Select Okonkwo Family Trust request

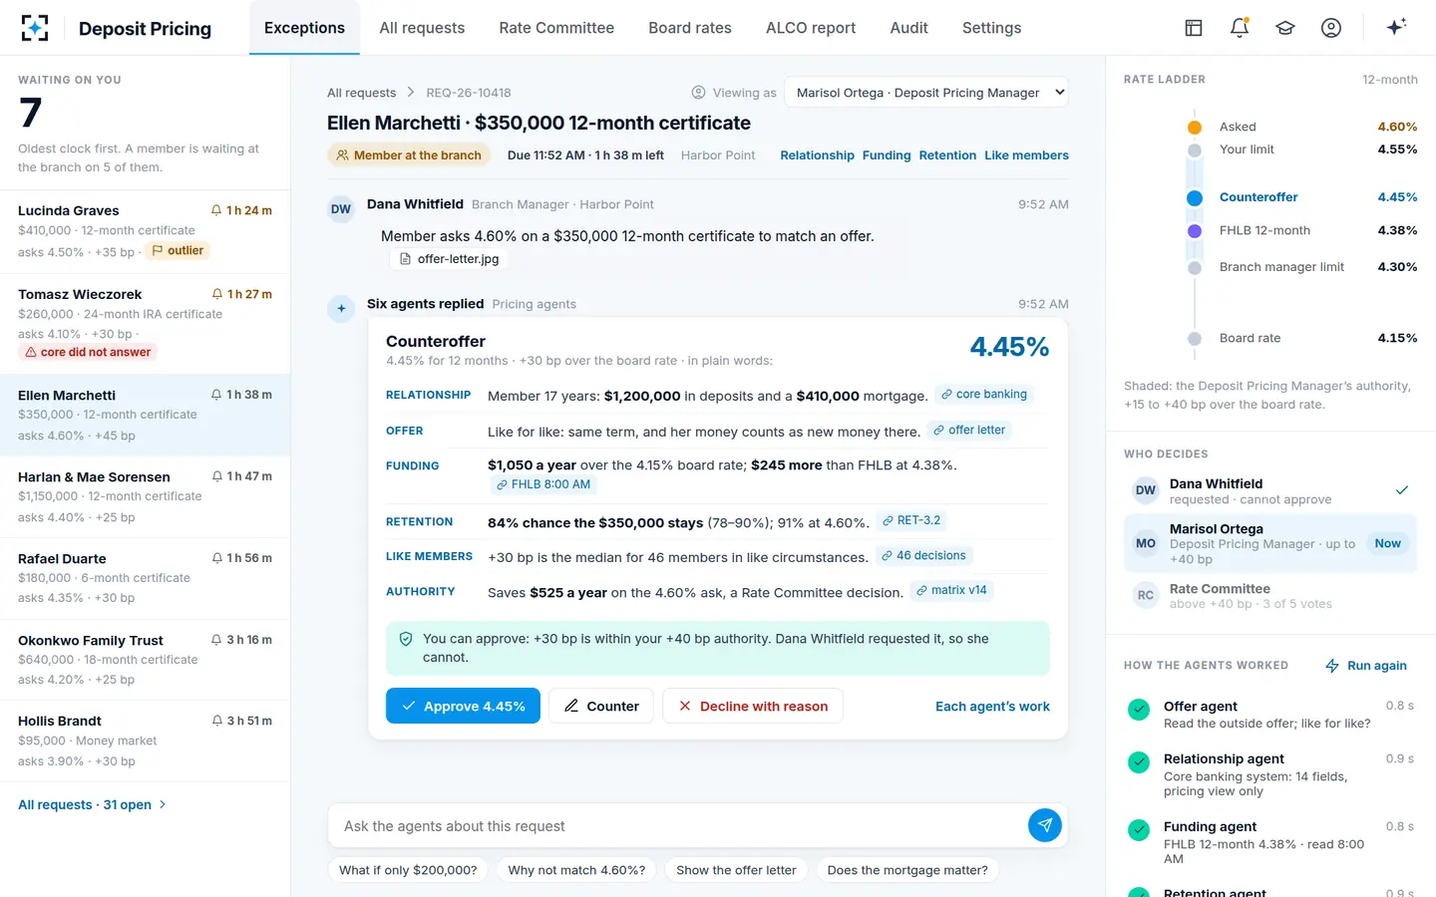tap(146, 660)
